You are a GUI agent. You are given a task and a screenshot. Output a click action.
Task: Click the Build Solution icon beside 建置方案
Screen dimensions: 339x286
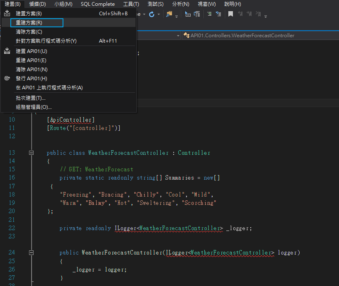click(x=7, y=13)
